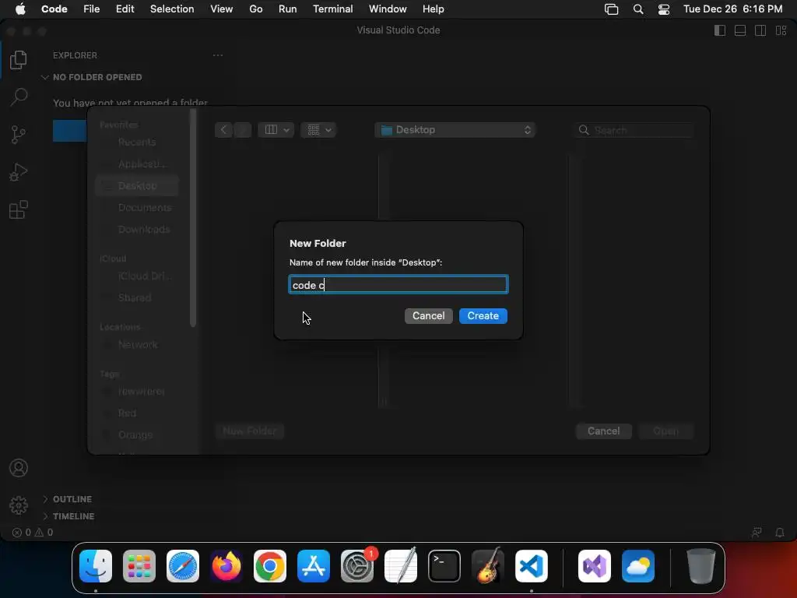Open Spotlight search in menu bar
The height and width of the screenshot is (598, 797).
[638, 9]
